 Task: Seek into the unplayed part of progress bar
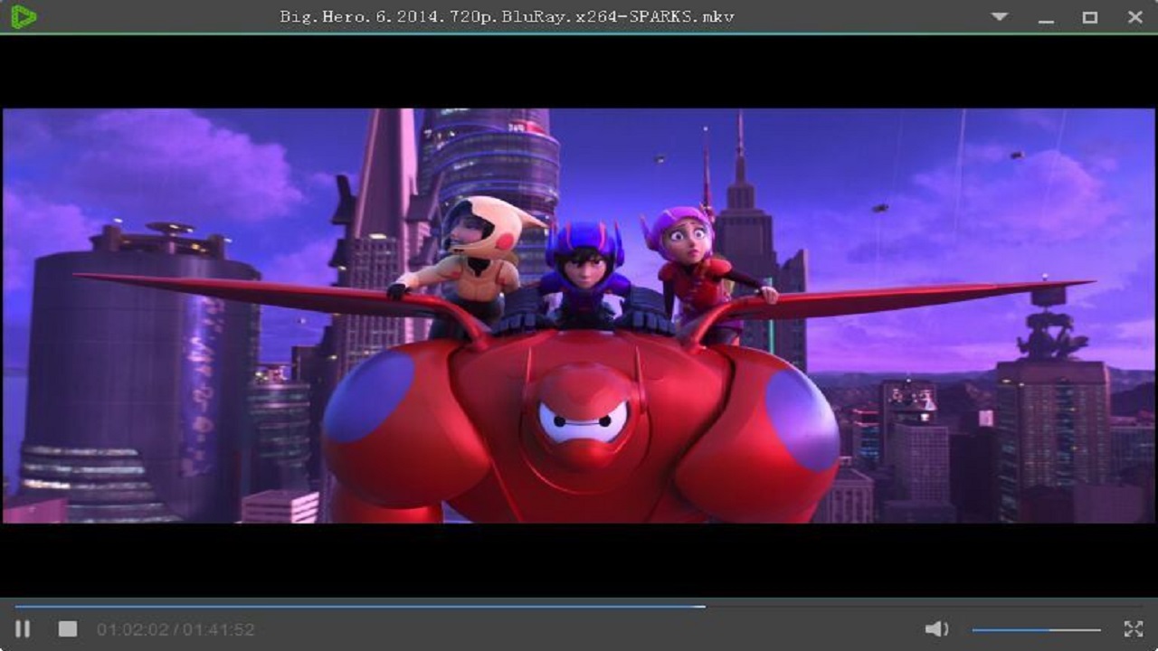pyautogui.click(x=905, y=607)
